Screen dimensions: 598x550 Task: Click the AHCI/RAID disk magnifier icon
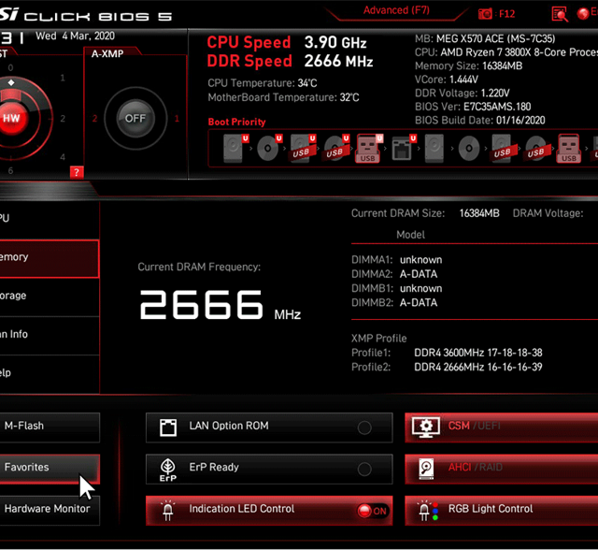click(426, 469)
